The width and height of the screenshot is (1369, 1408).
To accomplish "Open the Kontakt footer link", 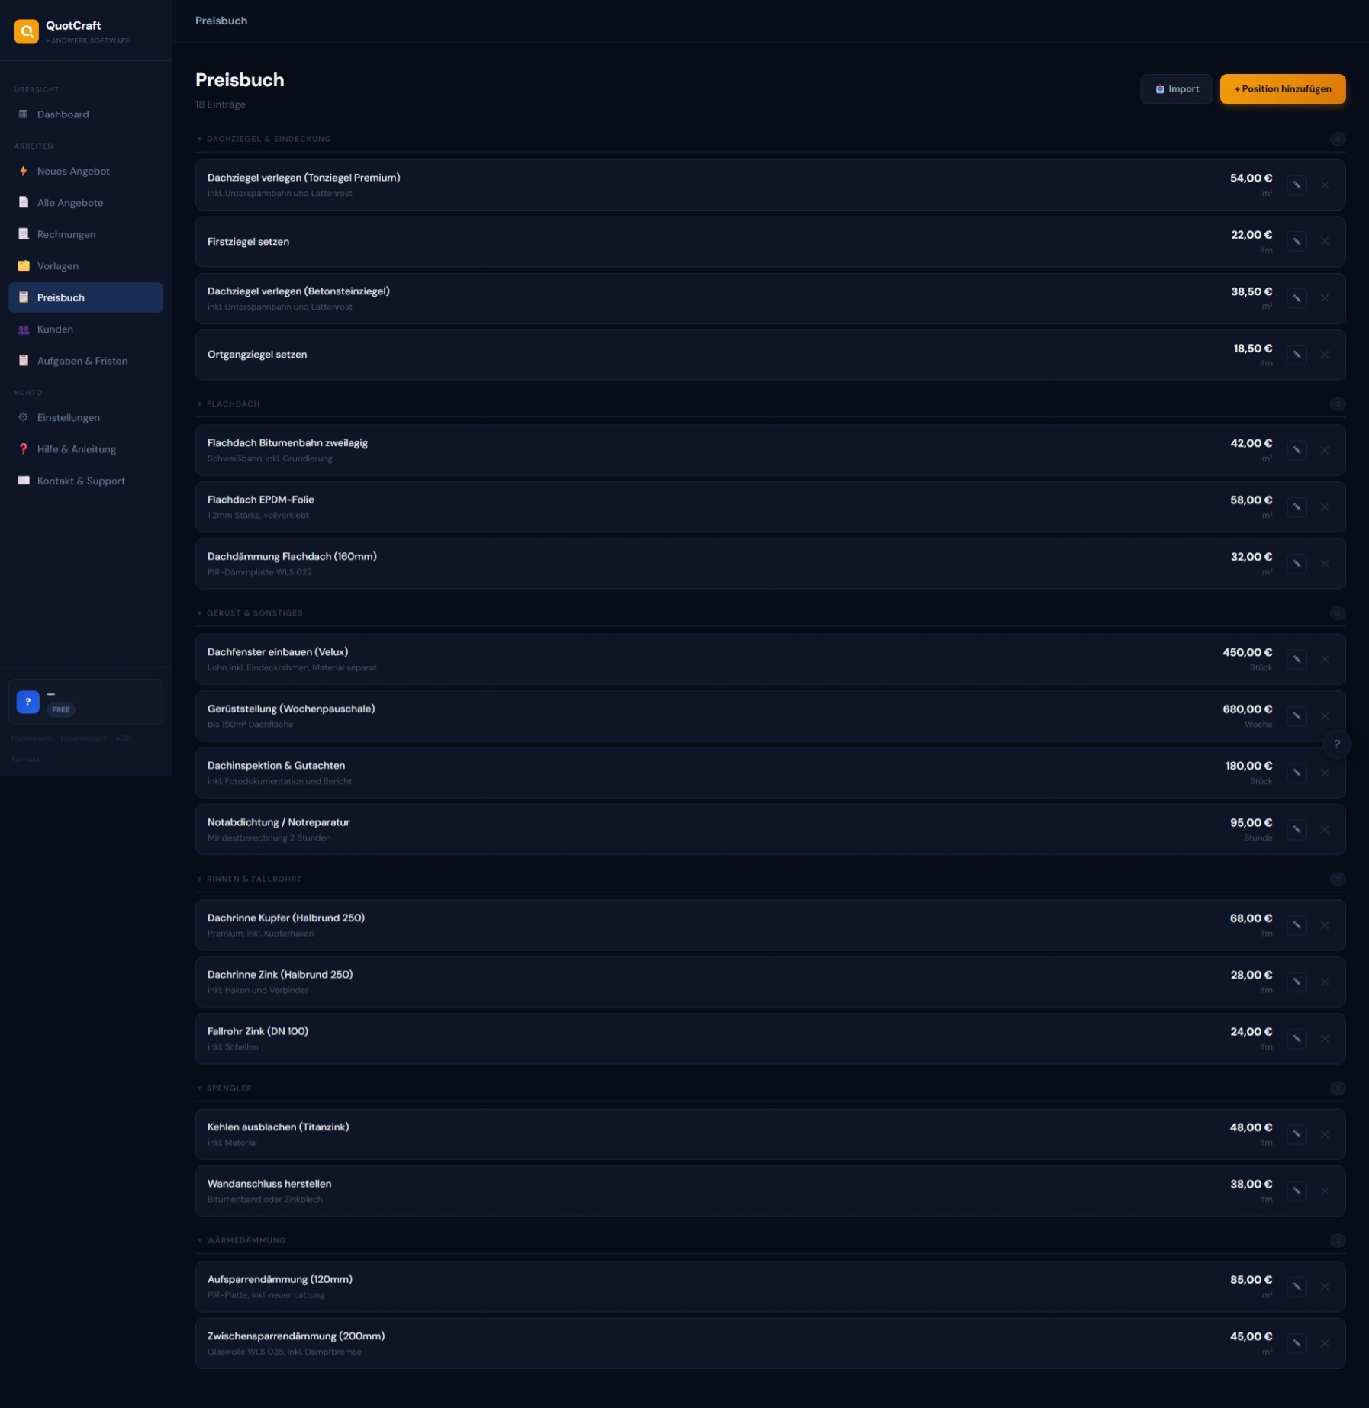I will point(25,759).
